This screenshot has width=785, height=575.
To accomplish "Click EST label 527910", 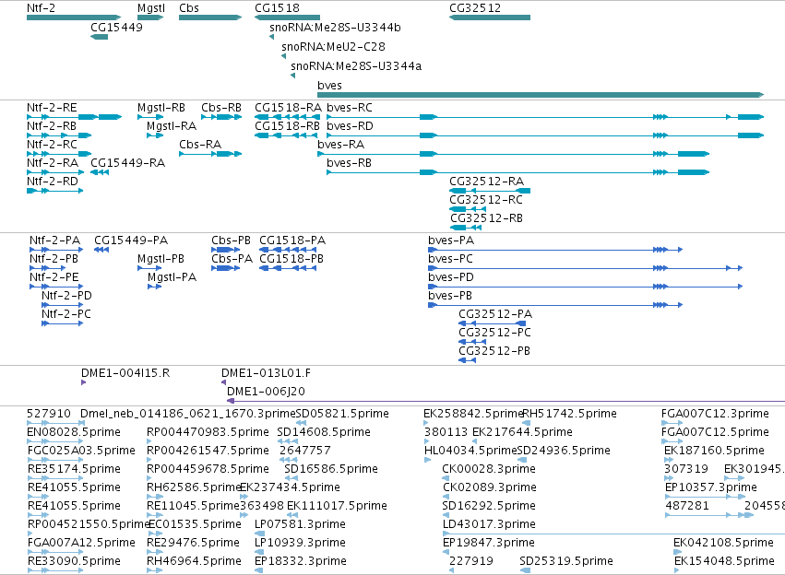I will [49, 414].
